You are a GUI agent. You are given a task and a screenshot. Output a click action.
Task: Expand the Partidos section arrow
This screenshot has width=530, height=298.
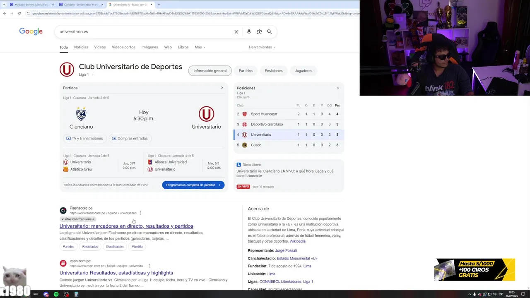pyautogui.click(x=222, y=88)
